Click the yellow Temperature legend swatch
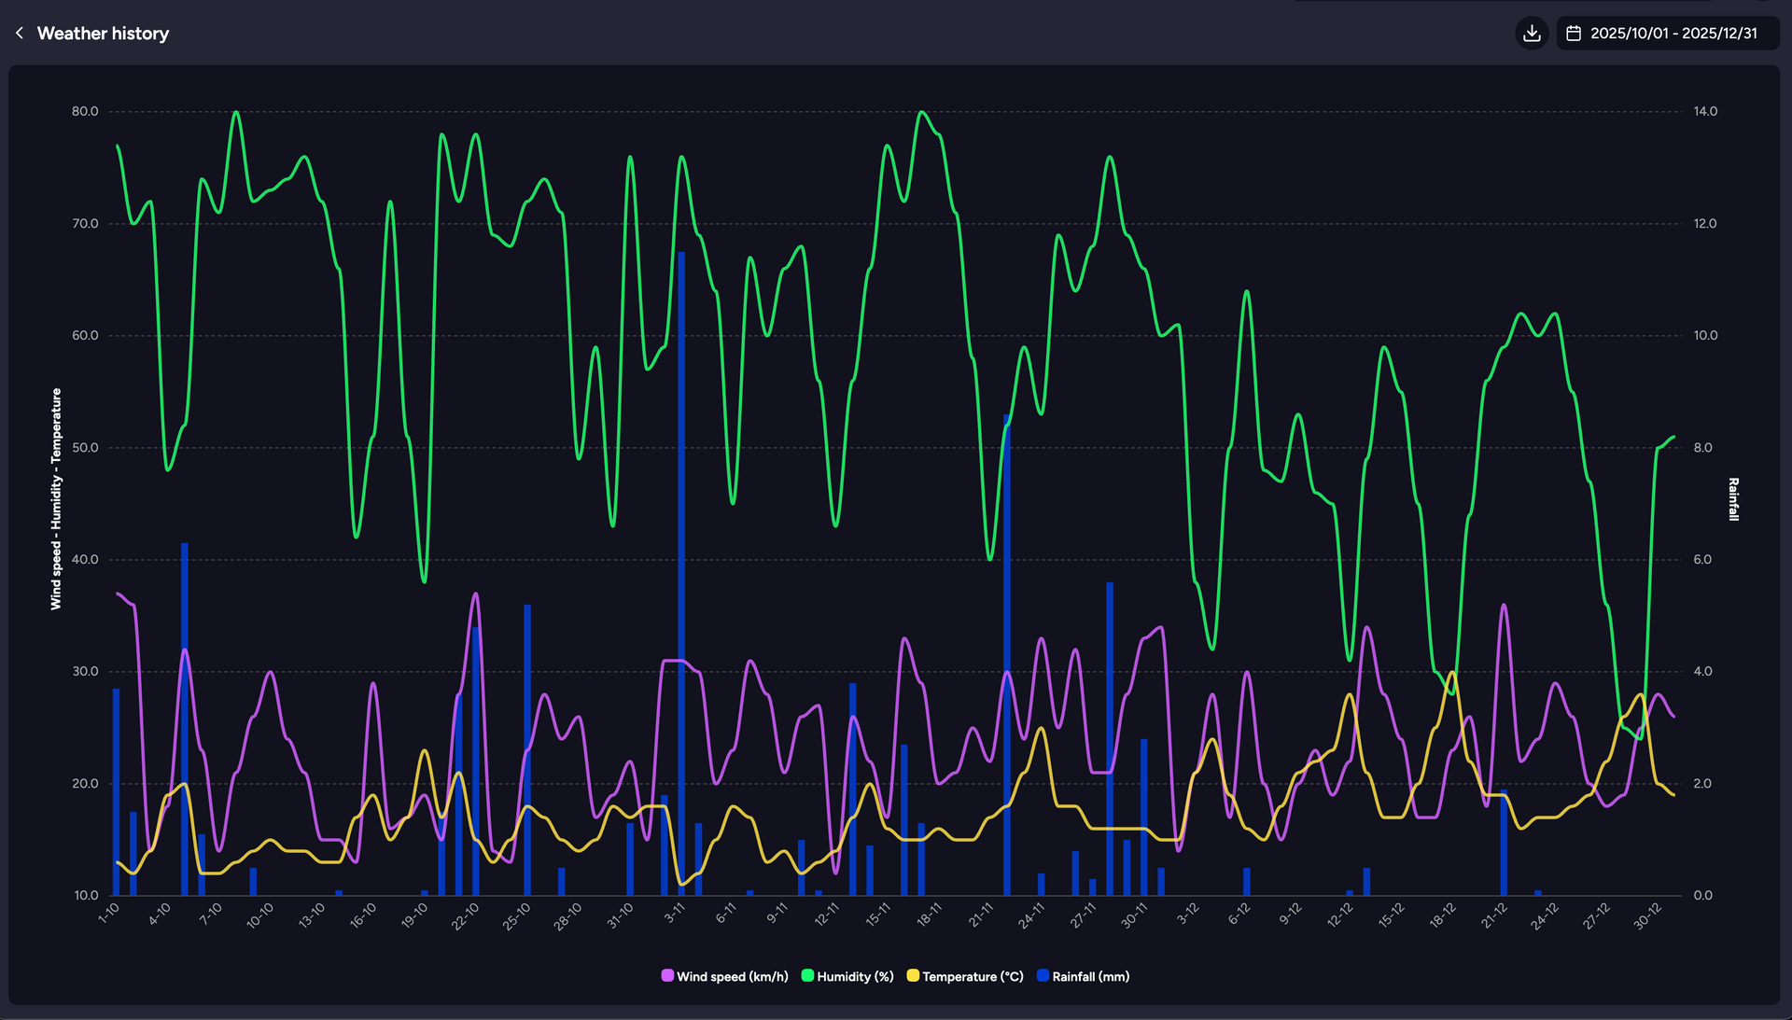 (x=913, y=975)
